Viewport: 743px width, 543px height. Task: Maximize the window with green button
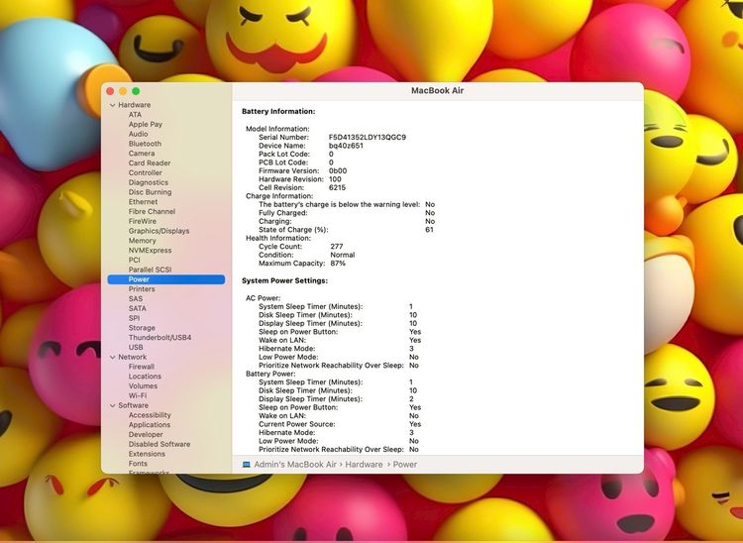136,91
